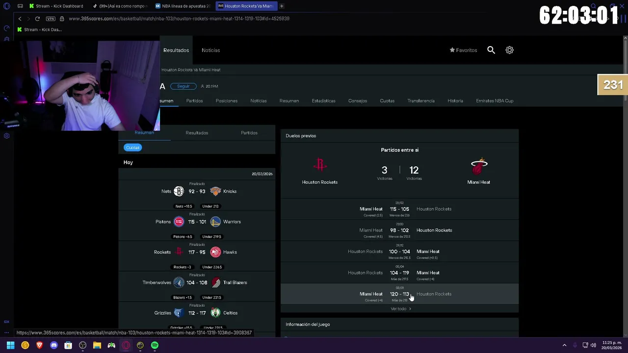Select Transferencia tab

pos(421,101)
